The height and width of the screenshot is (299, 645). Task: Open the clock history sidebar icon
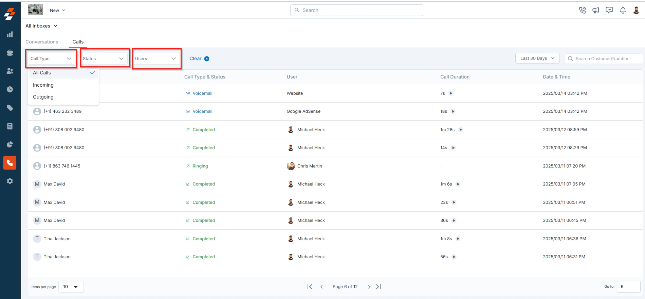click(10, 89)
